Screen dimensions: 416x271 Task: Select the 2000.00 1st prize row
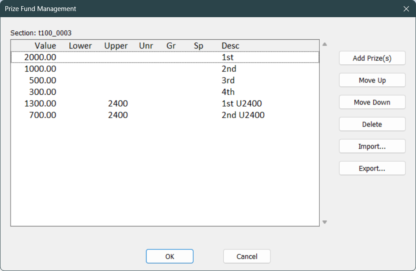(165, 57)
